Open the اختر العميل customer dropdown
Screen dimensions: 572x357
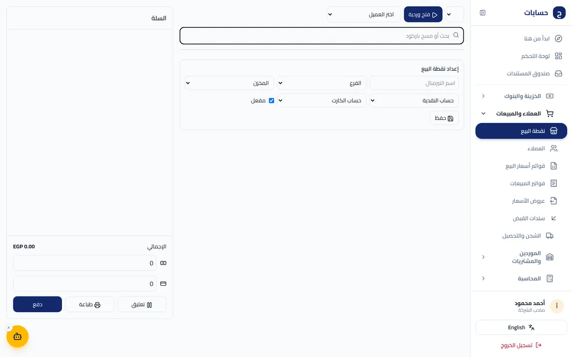tap(364, 14)
